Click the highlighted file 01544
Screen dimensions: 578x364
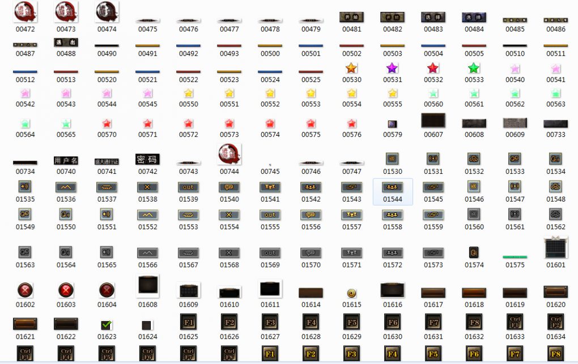point(392,187)
